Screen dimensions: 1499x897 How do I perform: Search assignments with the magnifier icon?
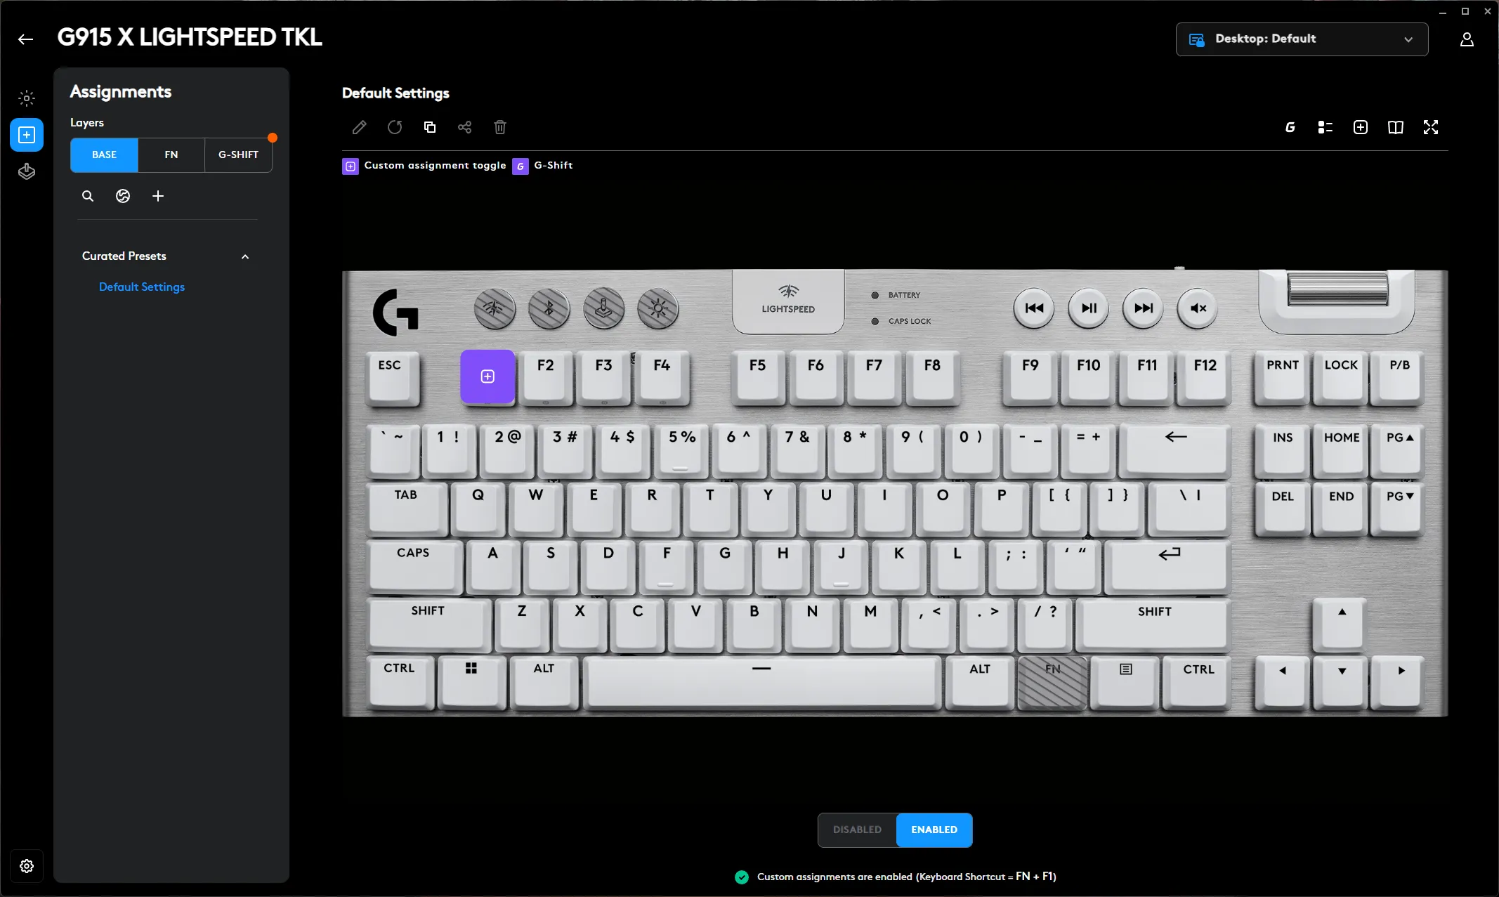88,196
